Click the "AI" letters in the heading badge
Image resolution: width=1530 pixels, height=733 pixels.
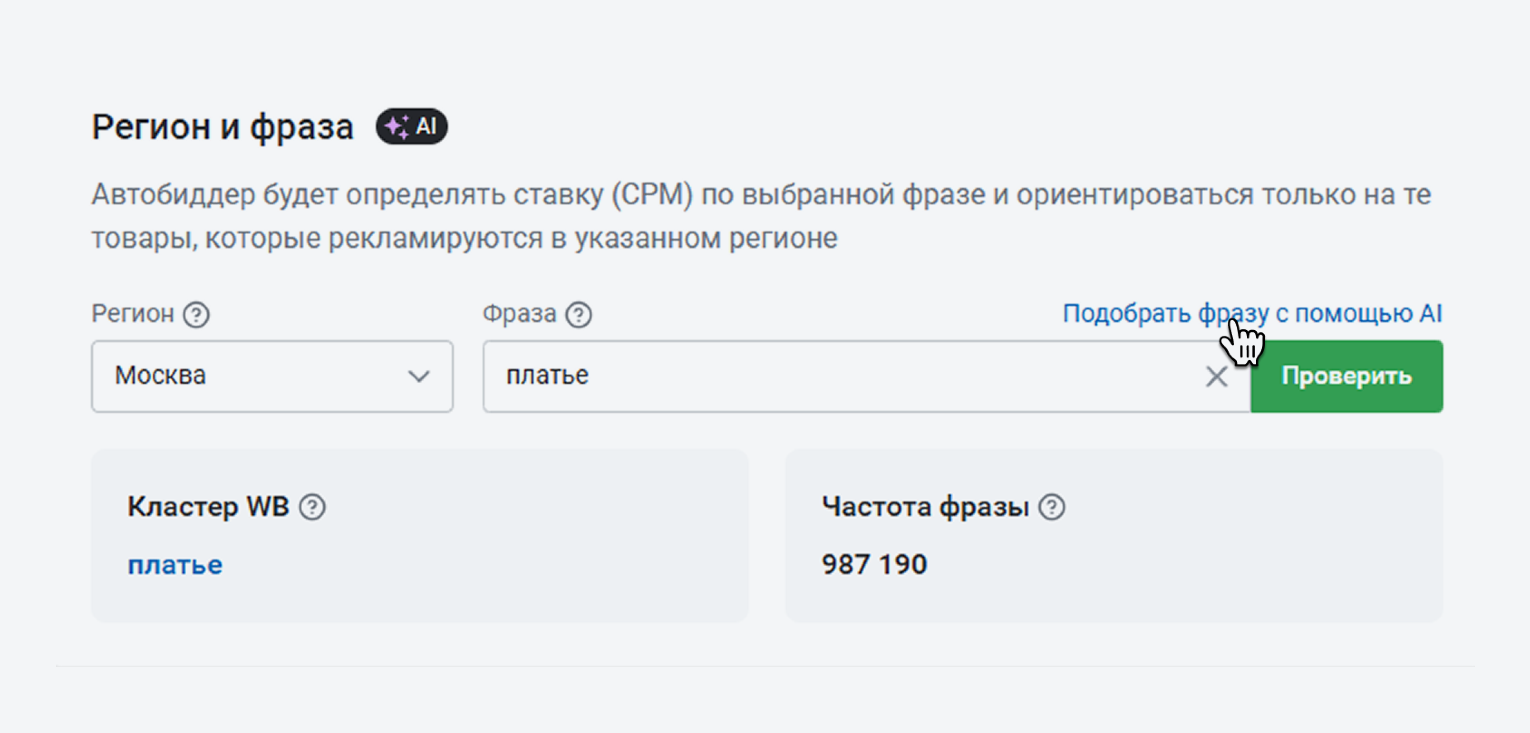coord(426,126)
